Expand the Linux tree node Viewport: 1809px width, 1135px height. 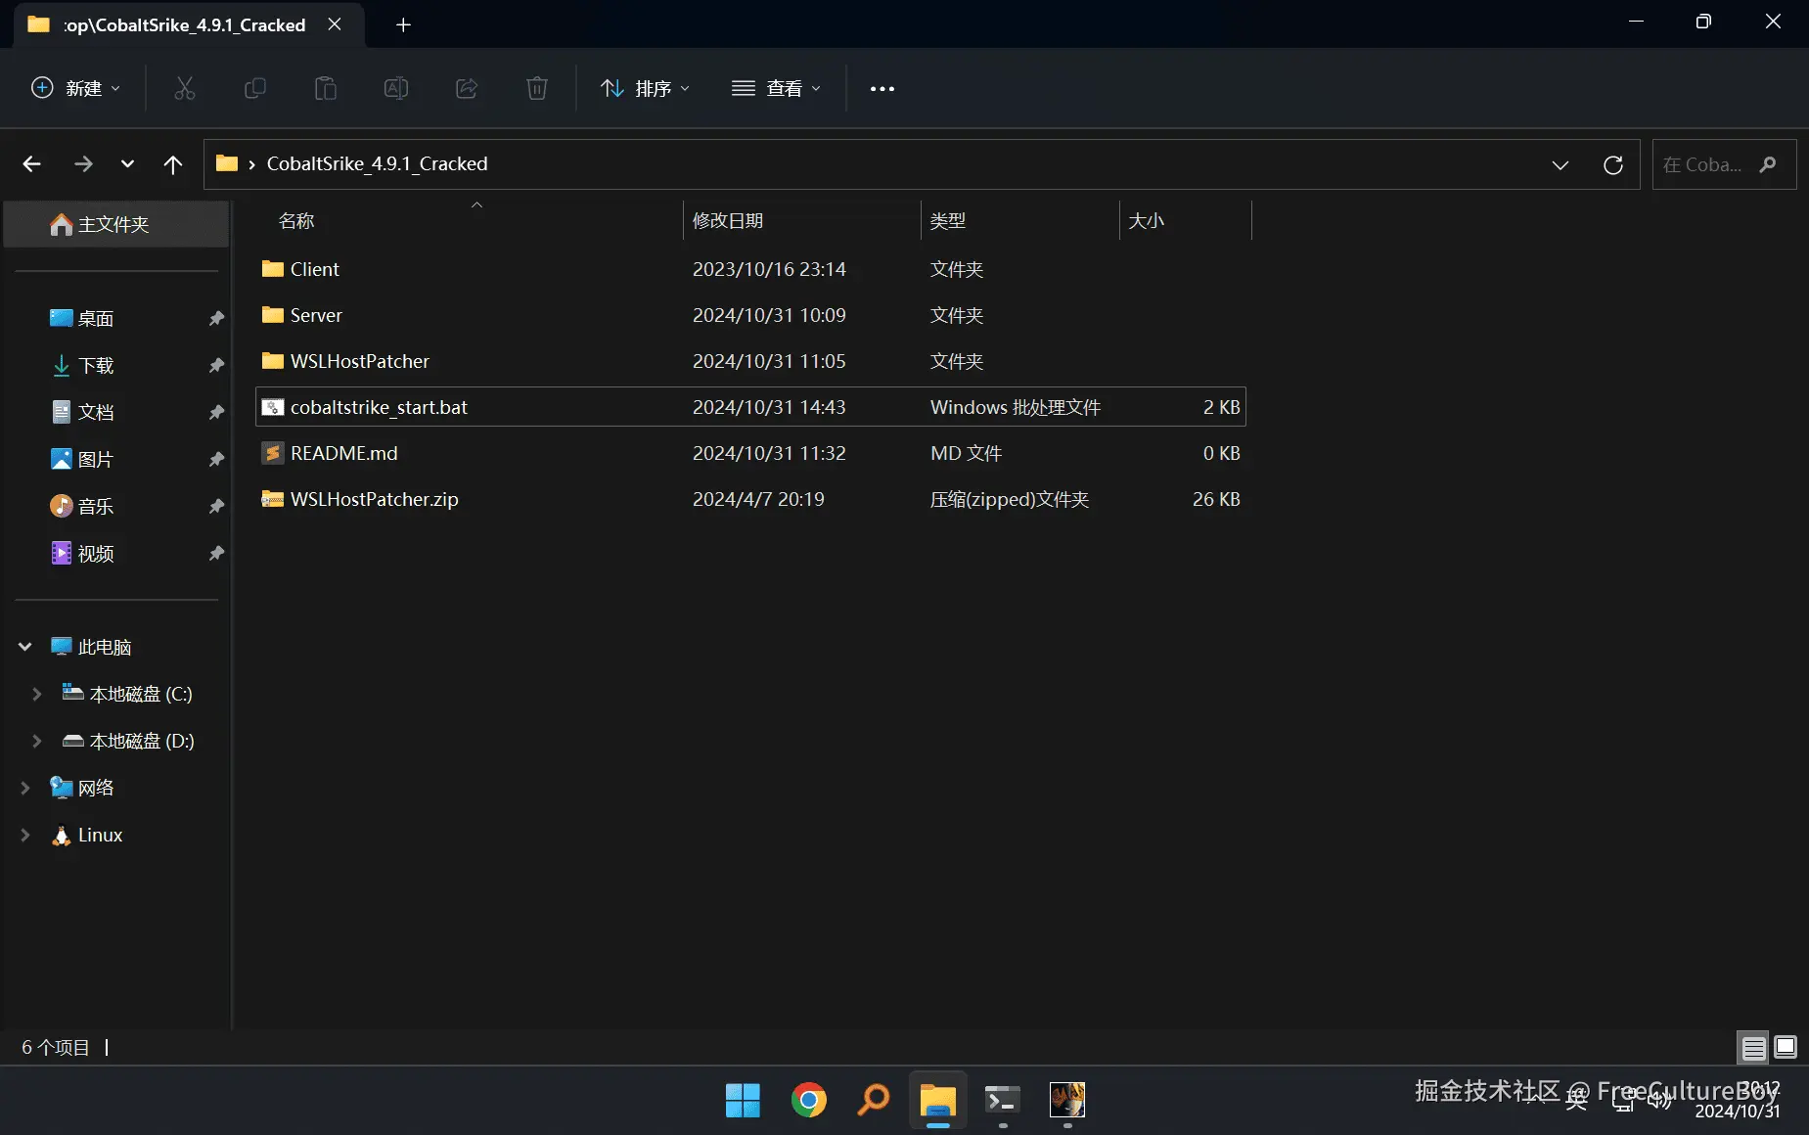click(25, 835)
